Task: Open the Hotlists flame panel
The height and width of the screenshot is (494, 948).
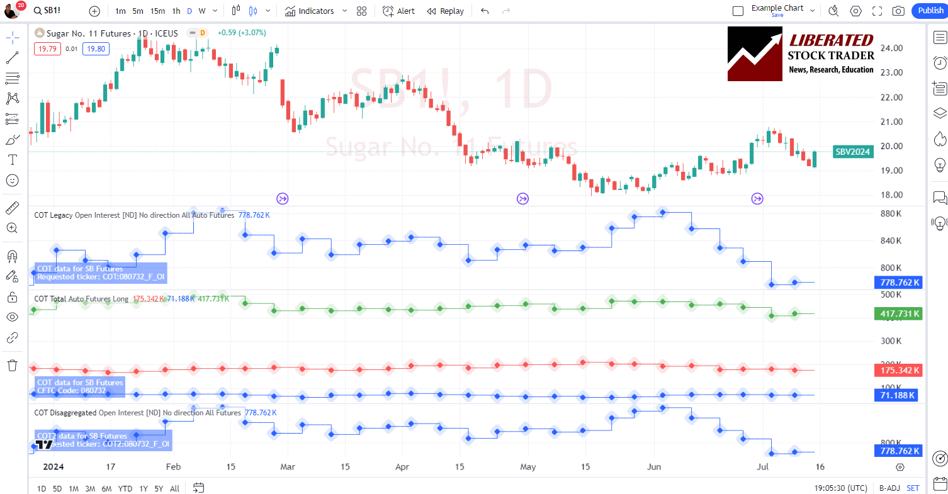Action: click(x=939, y=139)
